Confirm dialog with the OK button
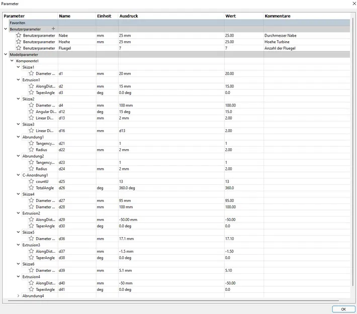 click(343, 309)
